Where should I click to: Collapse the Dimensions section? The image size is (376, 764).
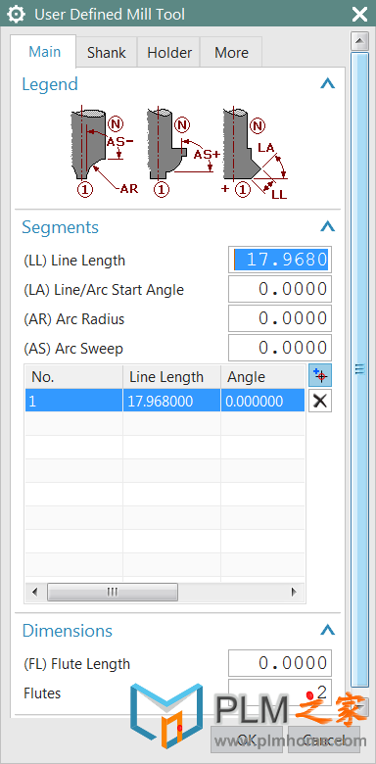tap(327, 631)
